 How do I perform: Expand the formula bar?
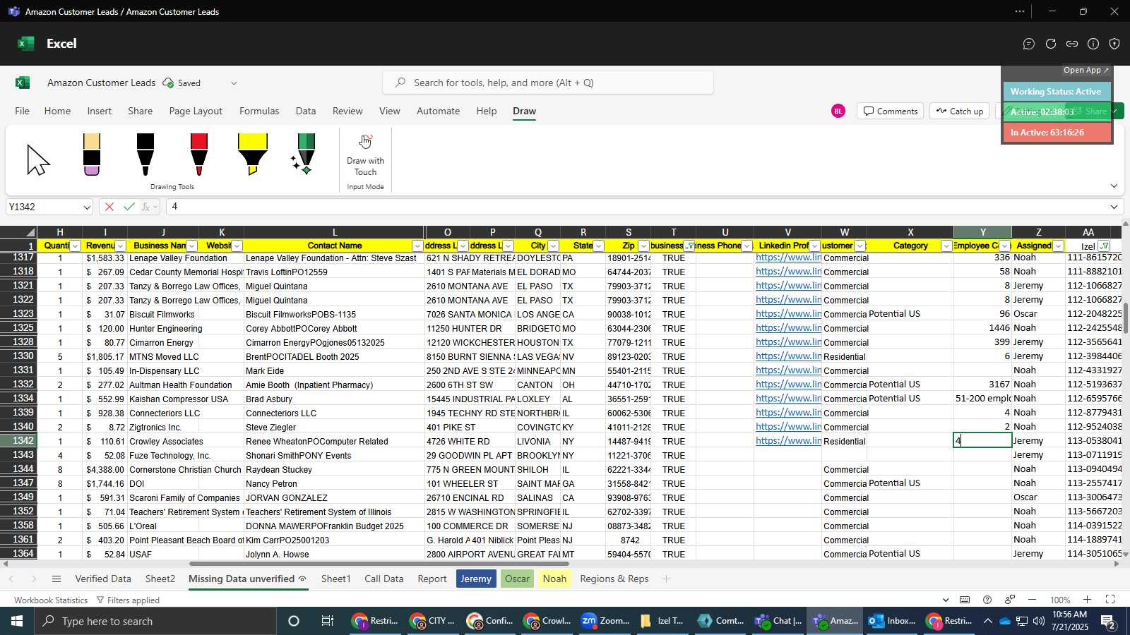(1114, 207)
